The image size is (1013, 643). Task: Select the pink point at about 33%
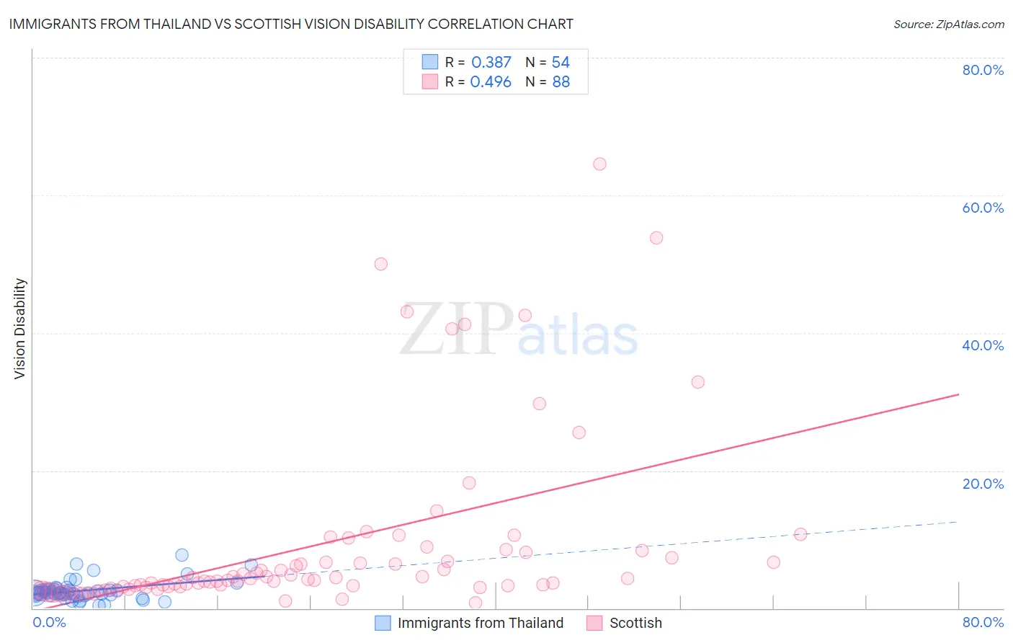697,382
